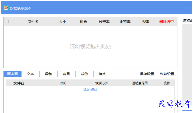193x113 pixels.
Task: Switch to the 画中画 tab
Action: pyautogui.click(x=13, y=74)
